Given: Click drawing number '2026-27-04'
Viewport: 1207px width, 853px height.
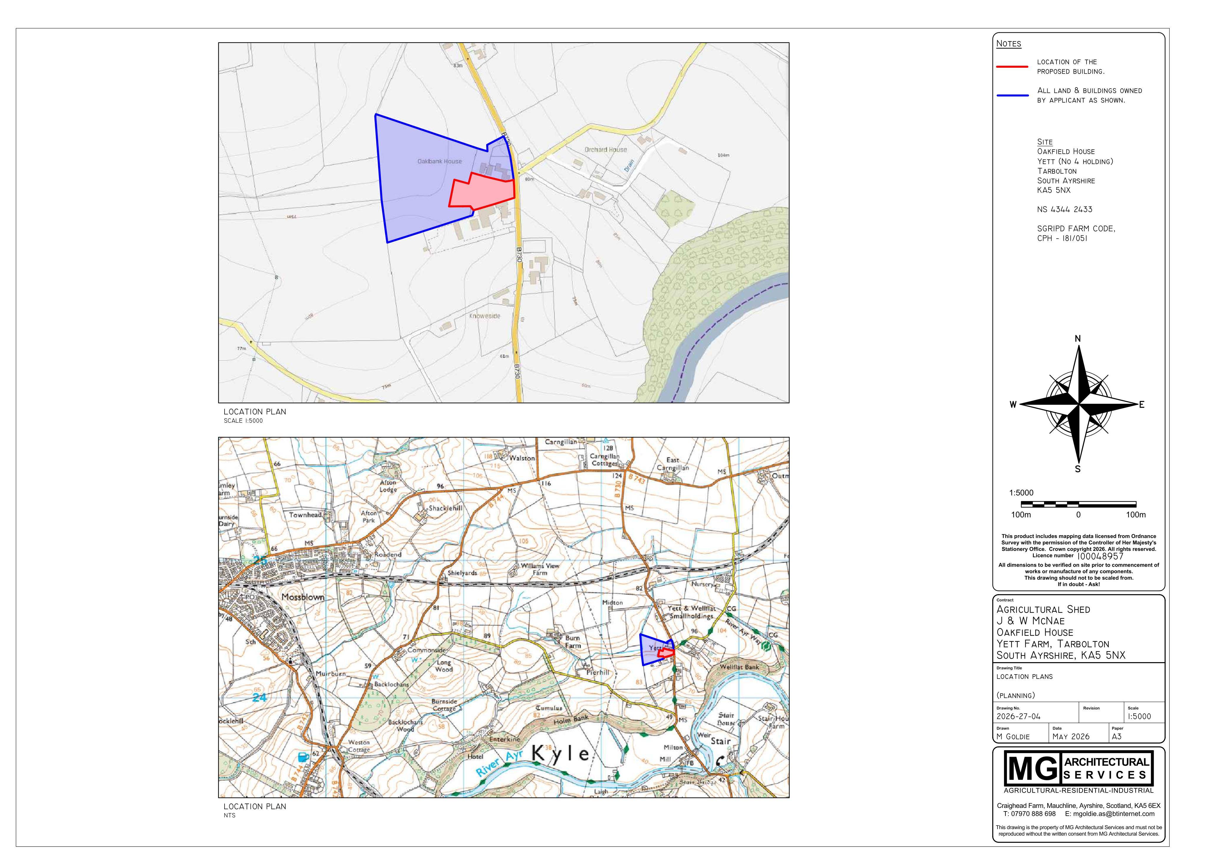Looking at the screenshot, I should pyautogui.click(x=1018, y=717).
